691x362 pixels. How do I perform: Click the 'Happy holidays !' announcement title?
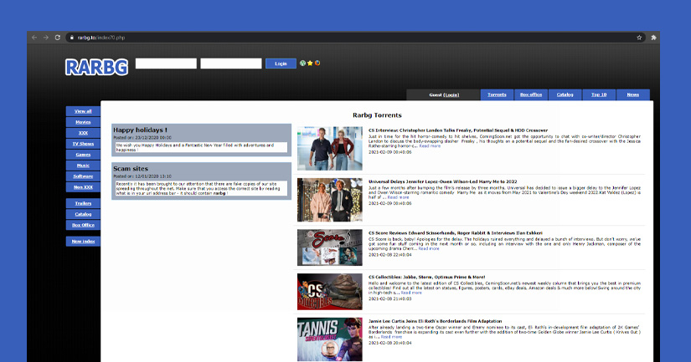point(140,130)
